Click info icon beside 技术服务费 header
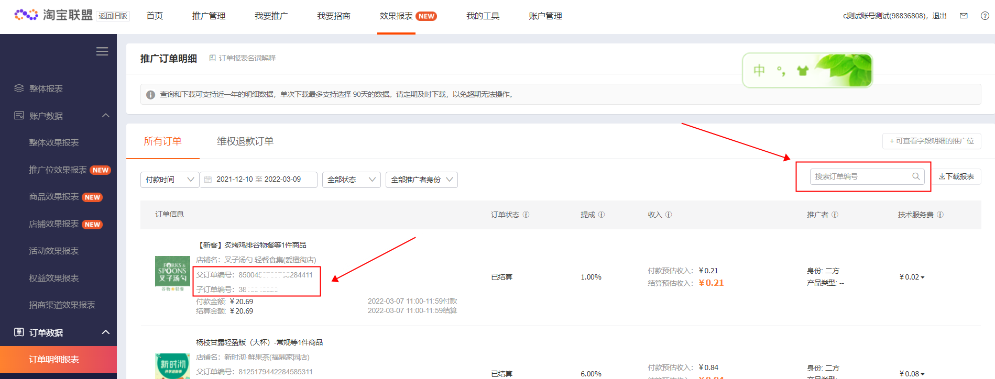This screenshot has height=379, width=995. coord(940,215)
